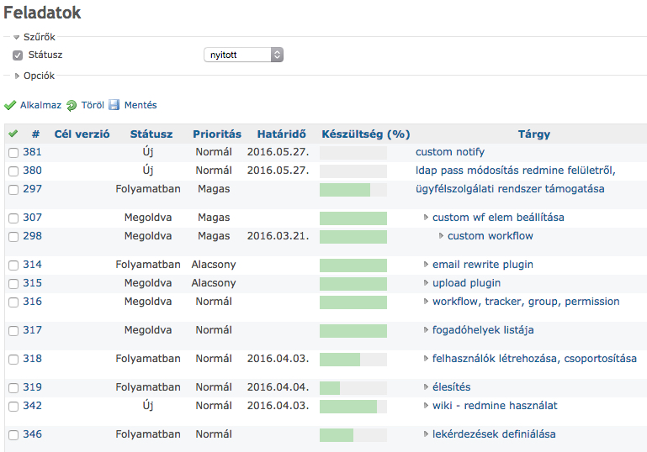Select the checkbox for issue 381
This screenshot has height=452, width=647.
[13, 153]
